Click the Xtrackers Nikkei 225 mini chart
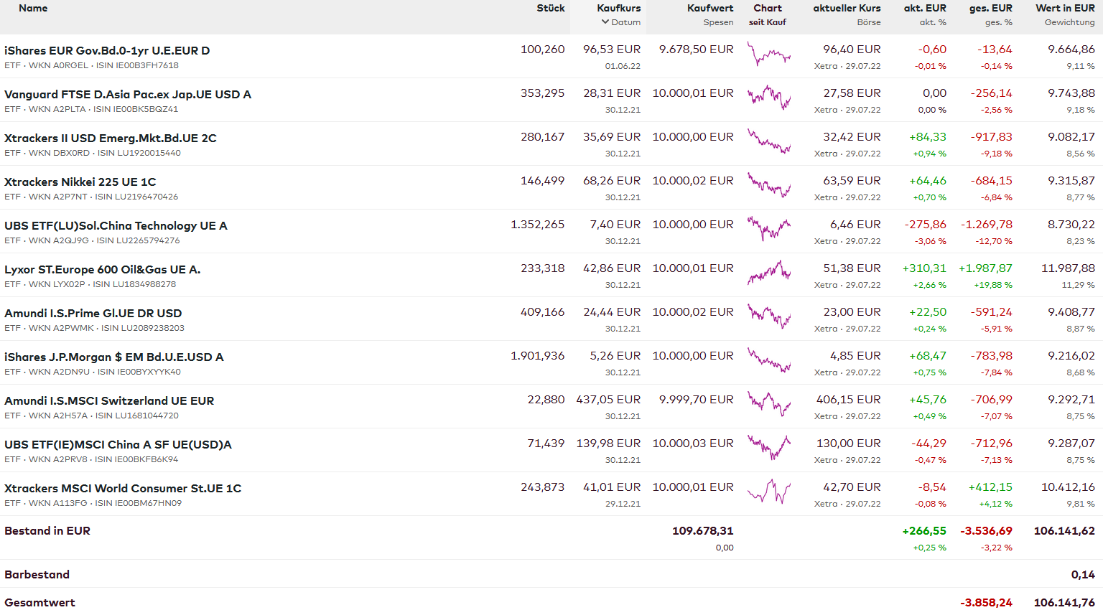Image resolution: width=1103 pixels, height=610 pixels. pos(768,186)
